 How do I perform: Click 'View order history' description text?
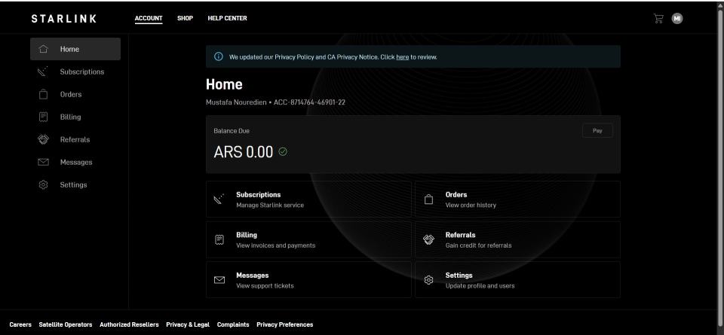pos(471,205)
